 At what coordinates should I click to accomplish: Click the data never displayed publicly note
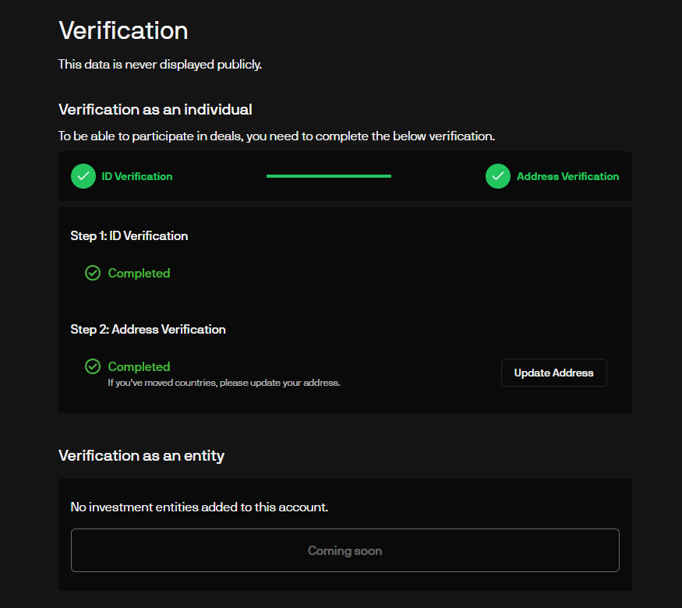pyautogui.click(x=160, y=64)
